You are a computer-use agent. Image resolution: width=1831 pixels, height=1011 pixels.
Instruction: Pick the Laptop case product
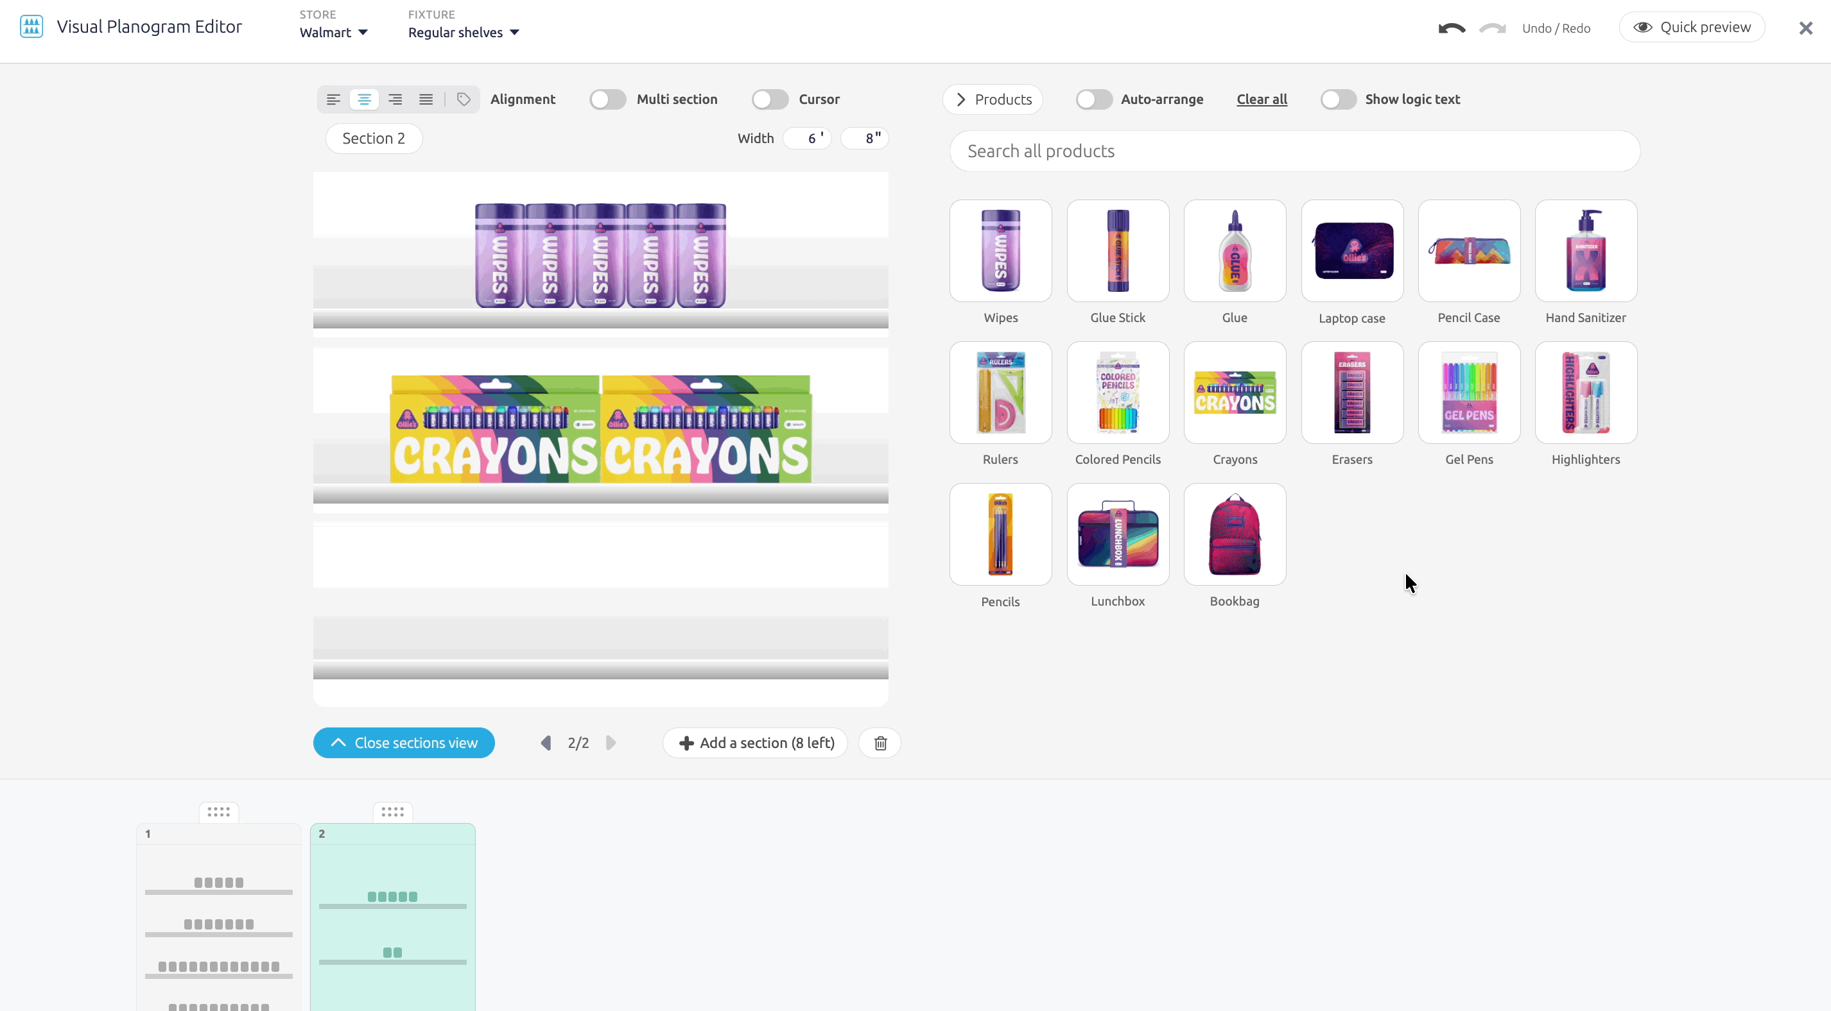[1353, 251]
